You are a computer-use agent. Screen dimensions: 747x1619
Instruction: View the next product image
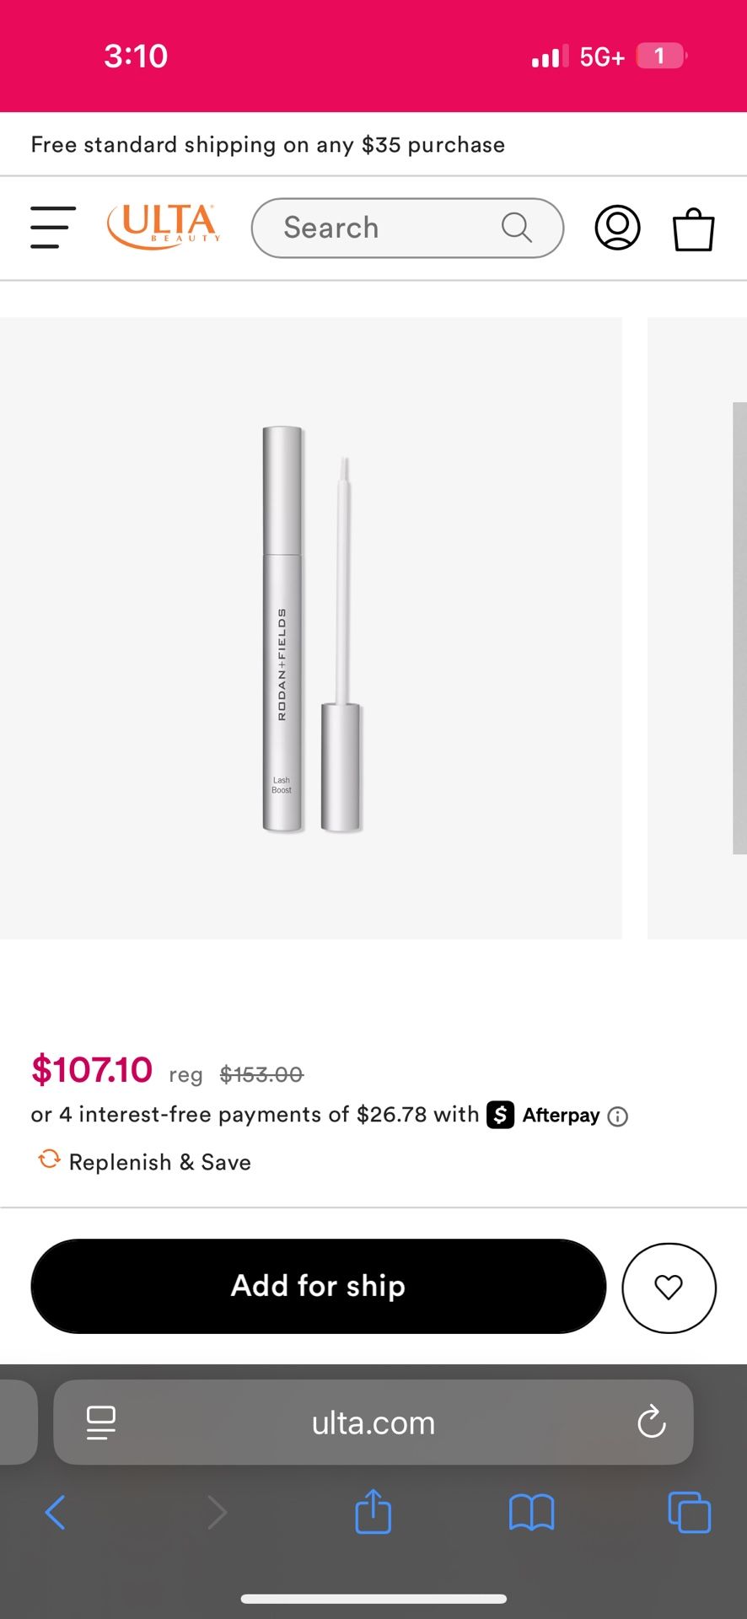(697, 628)
